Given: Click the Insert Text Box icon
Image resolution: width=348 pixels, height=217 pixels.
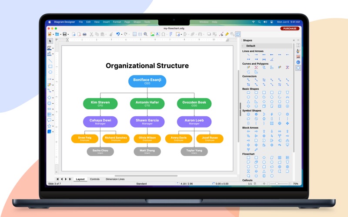Looking at the screenshot, I should 157,34.
